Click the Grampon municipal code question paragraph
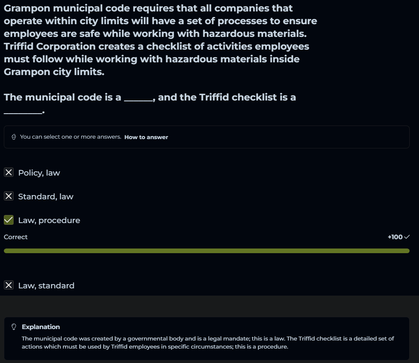Image resolution: width=419 pixels, height=363 pixels. (x=160, y=40)
